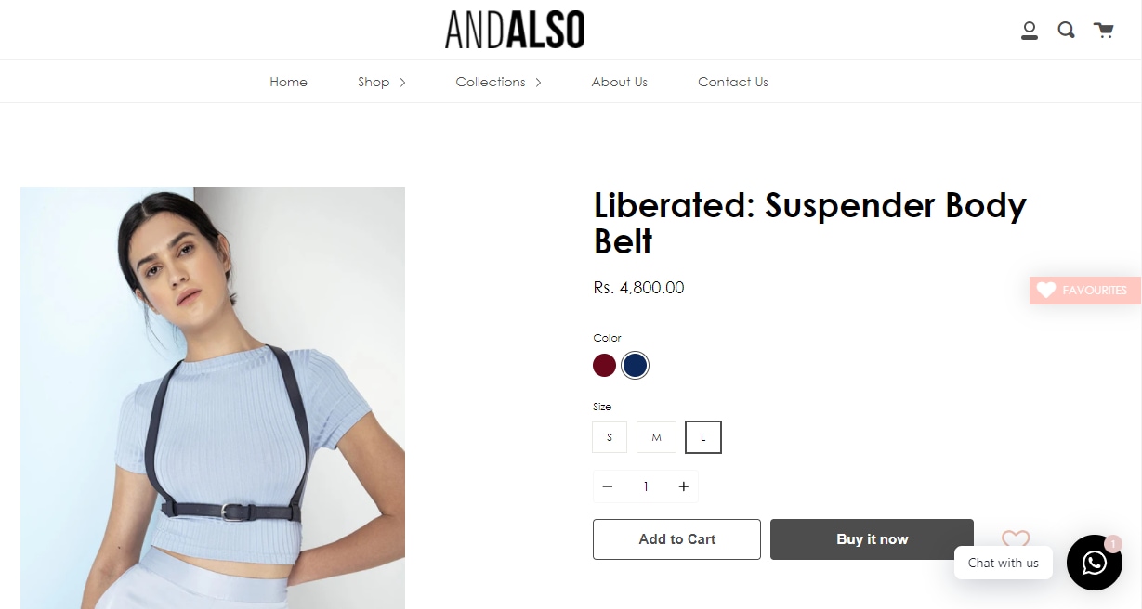Click the Buy it now button
The width and height of the screenshot is (1142, 609).
(x=872, y=539)
